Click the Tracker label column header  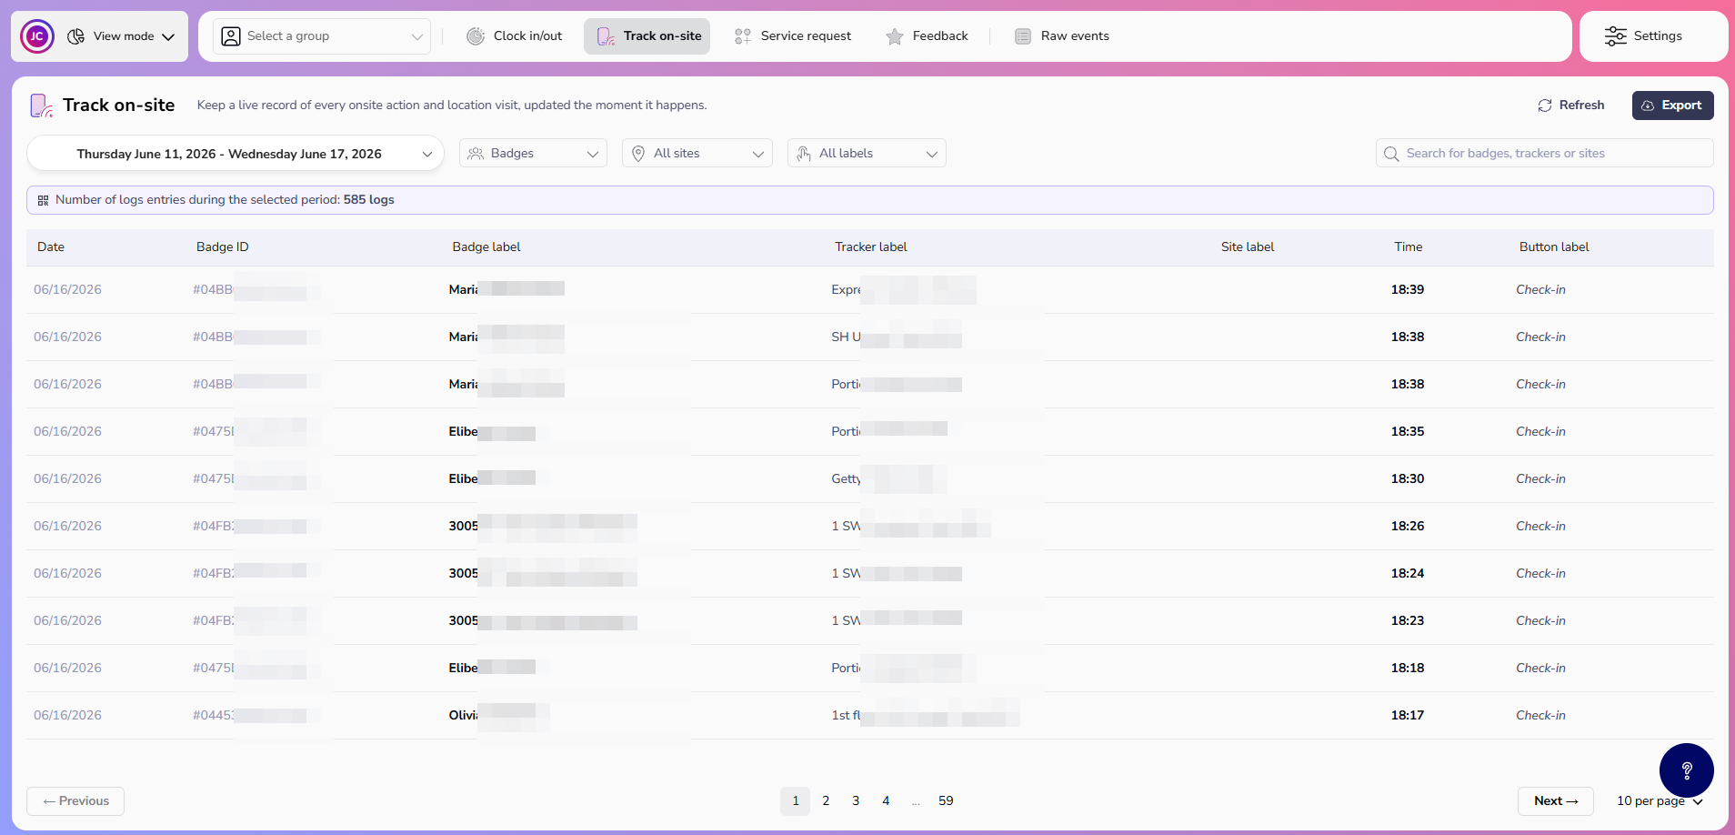[871, 247]
